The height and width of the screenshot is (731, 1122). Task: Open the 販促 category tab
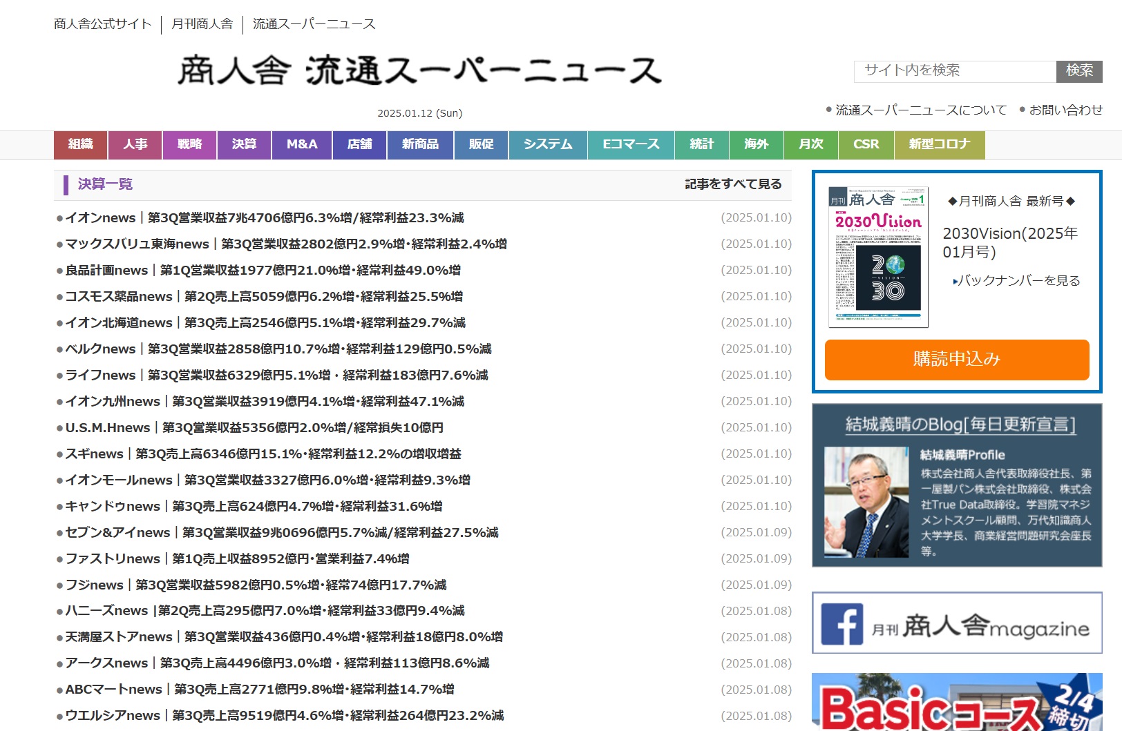pyautogui.click(x=482, y=145)
